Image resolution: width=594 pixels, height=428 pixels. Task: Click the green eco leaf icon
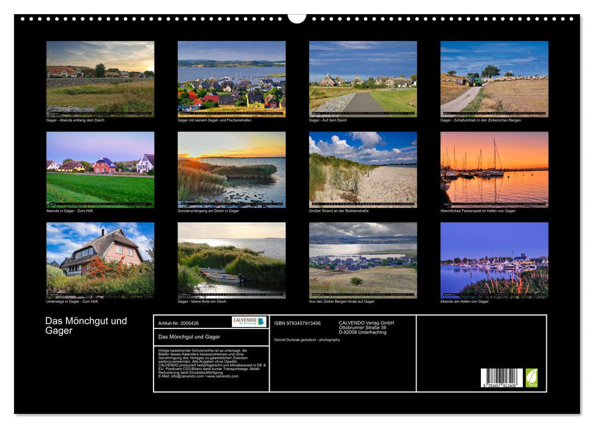point(532,377)
